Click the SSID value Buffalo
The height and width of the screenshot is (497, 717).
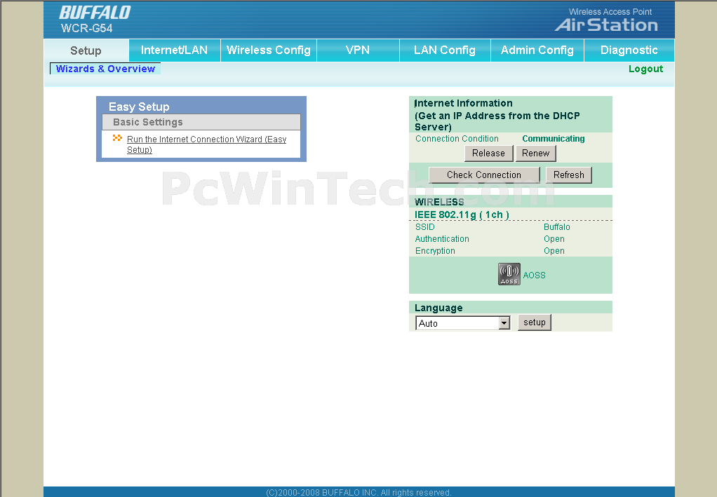(556, 227)
